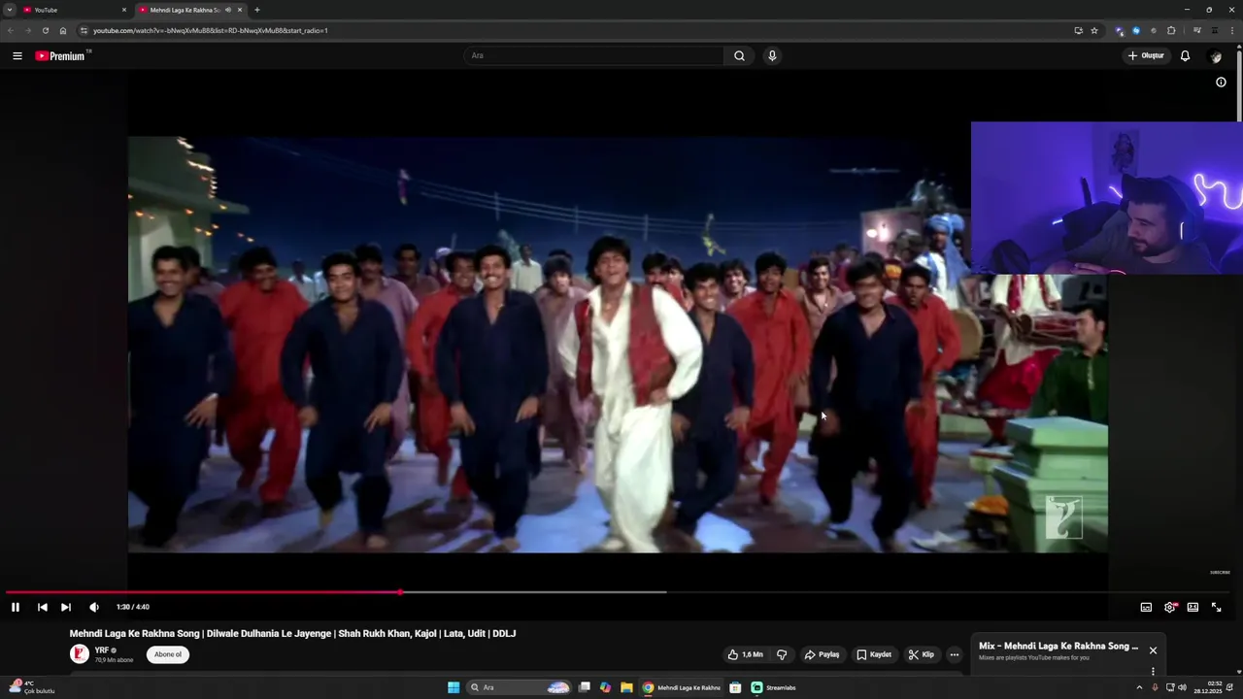Toggle subtitles on the player
The height and width of the screenshot is (699, 1243).
point(1146,607)
